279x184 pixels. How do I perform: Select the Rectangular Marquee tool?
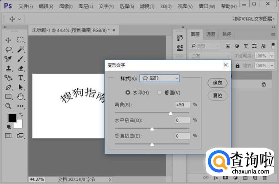coord(20,40)
